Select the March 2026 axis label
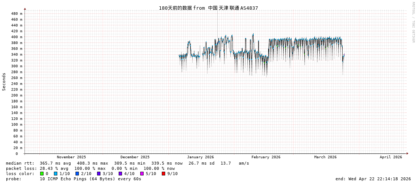The image size is (417, 184). tap(325, 157)
